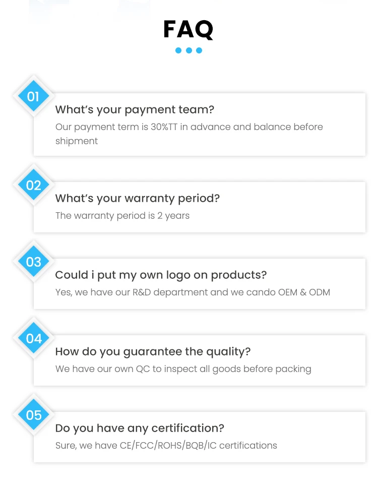Click the left blue dot under FAQ
Image resolution: width=378 pixels, height=487 pixels.
pyautogui.click(x=178, y=50)
